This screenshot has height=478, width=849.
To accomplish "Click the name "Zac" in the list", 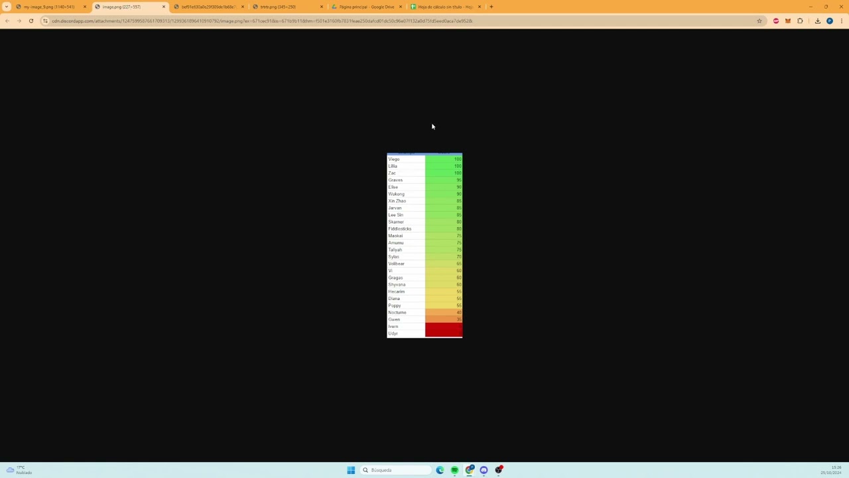I will (x=392, y=173).
